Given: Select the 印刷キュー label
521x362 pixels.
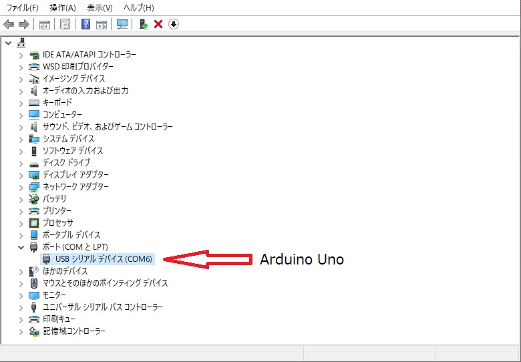Looking at the screenshot, I should click(59, 319).
